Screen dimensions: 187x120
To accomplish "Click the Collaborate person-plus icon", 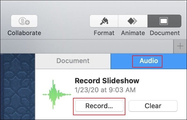I will click(24, 21).
